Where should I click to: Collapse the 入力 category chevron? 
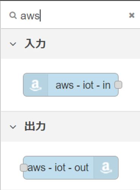coord(13,44)
